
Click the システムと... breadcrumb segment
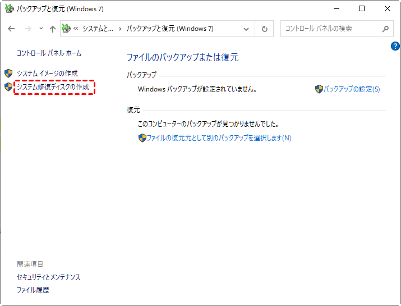[x=98, y=29]
